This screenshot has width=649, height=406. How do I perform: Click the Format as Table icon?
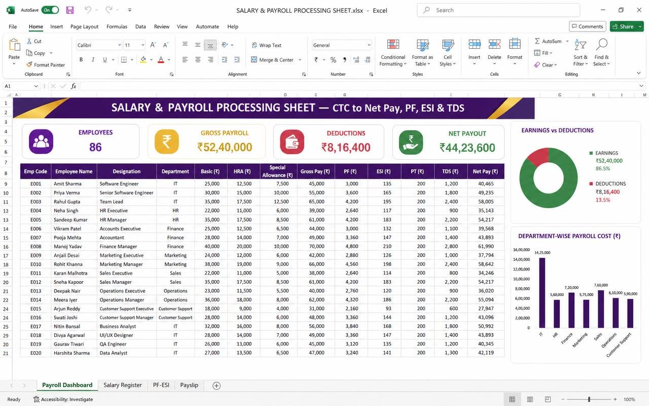click(422, 45)
